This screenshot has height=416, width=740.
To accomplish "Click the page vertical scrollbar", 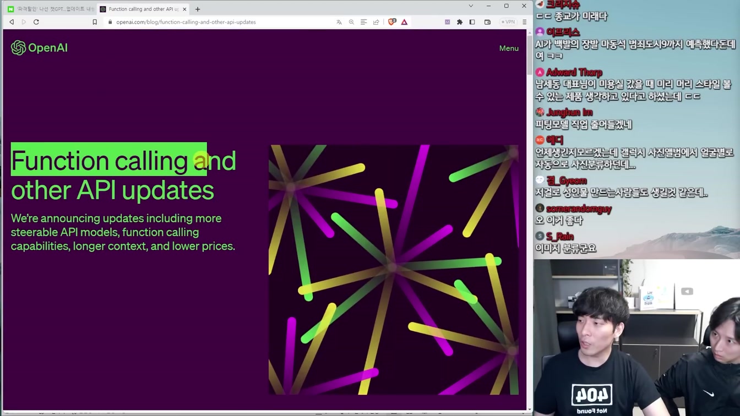I will pyautogui.click(x=530, y=220).
